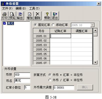This screenshot has height=99, width=102.
Task: Click the 调整汇率 cell for 2005.02
Action: tap(82, 41)
